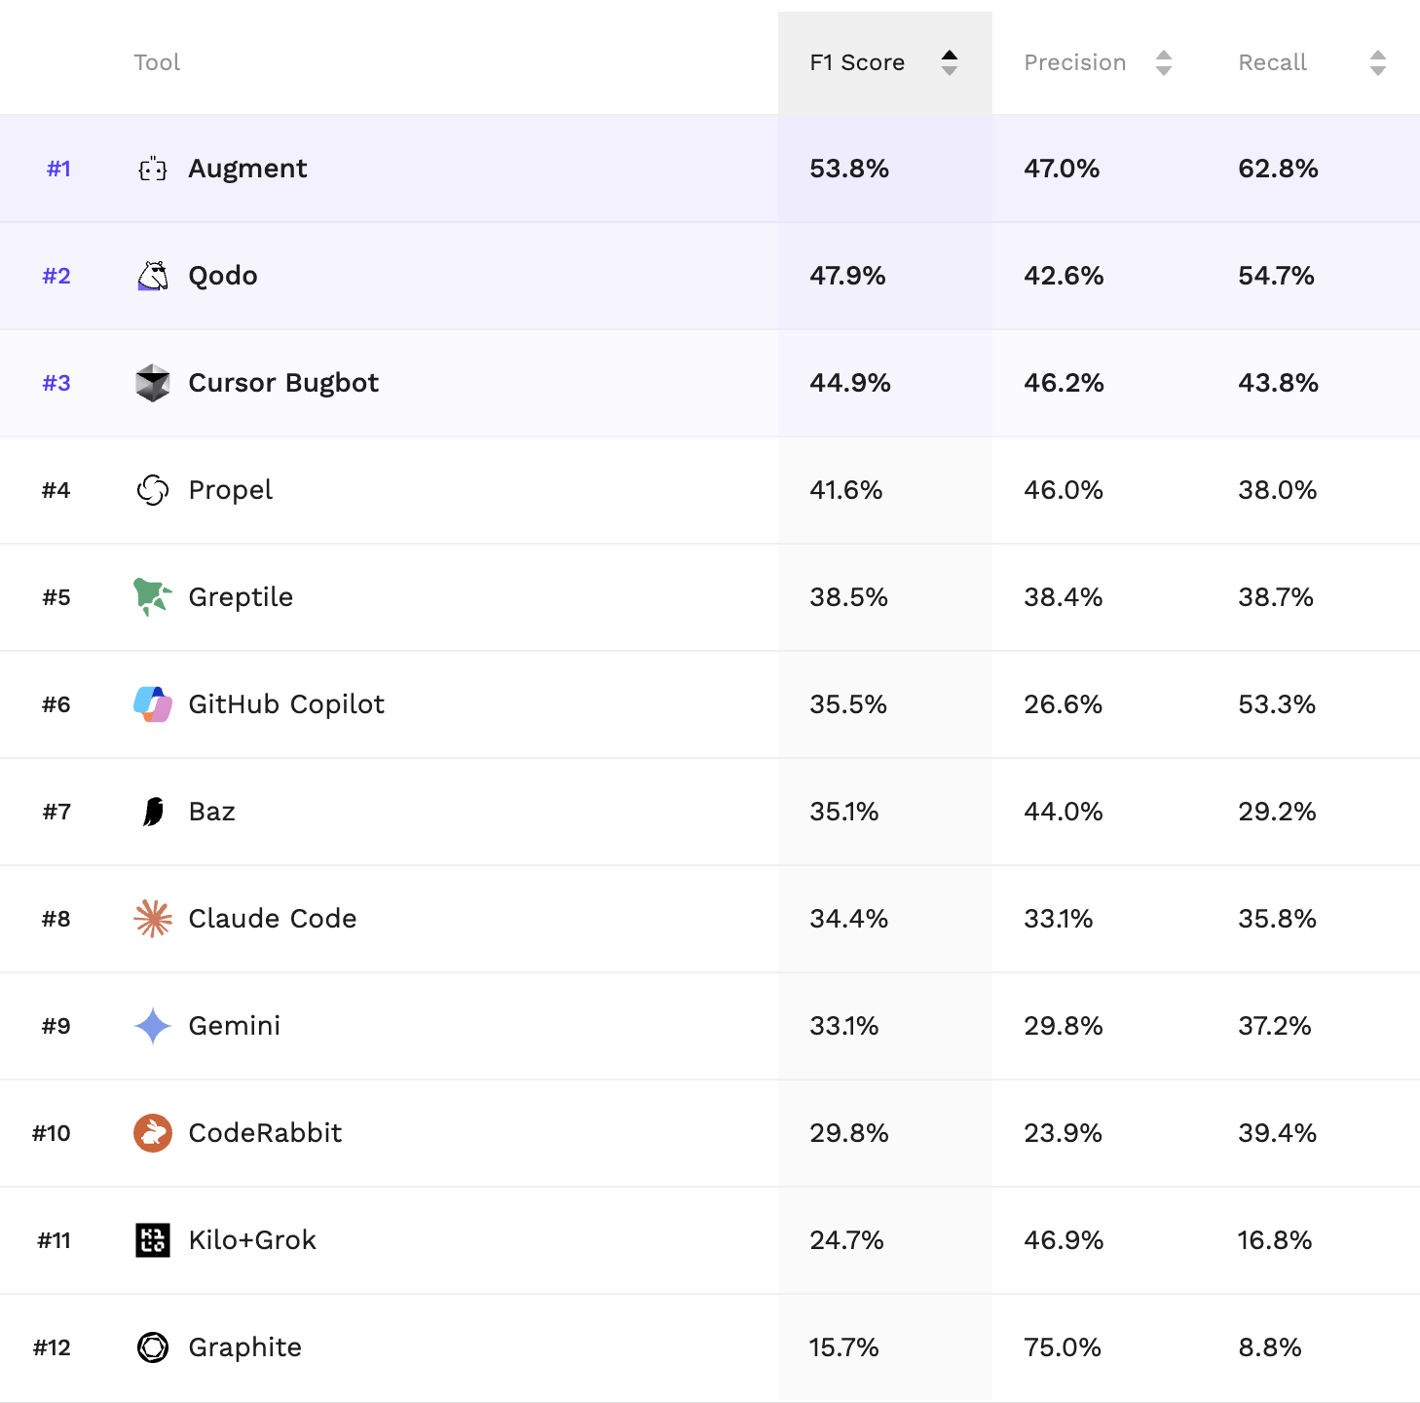Sort table by Recall using arrows
Image resolution: width=1420 pixels, height=1403 pixels.
pyautogui.click(x=1377, y=63)
